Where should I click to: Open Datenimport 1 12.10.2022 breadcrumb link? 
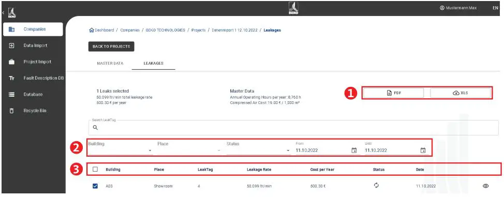234,30
